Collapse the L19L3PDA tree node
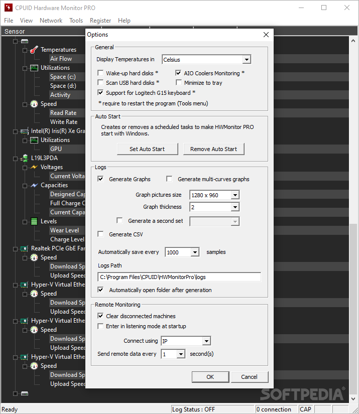 coord(16,159)
